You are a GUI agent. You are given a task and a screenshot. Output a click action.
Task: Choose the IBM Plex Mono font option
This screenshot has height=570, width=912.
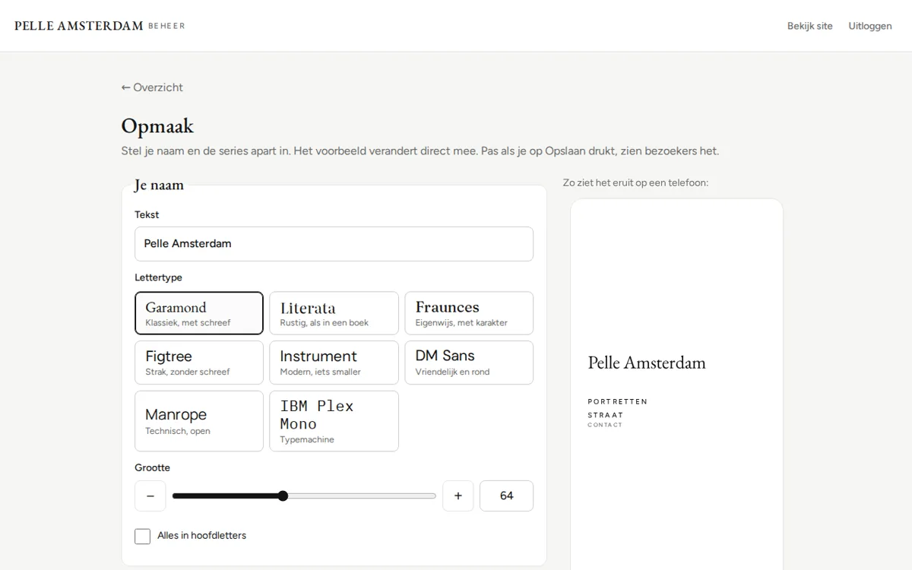pyautogui.click(x=334, y=421)
